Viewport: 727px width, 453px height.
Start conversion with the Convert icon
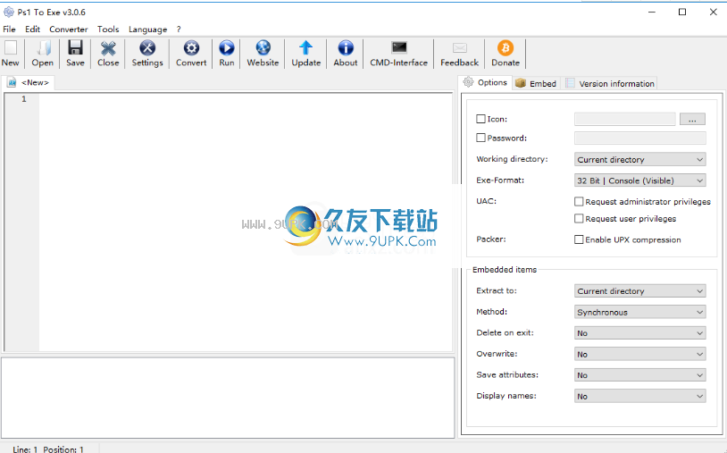191,47
